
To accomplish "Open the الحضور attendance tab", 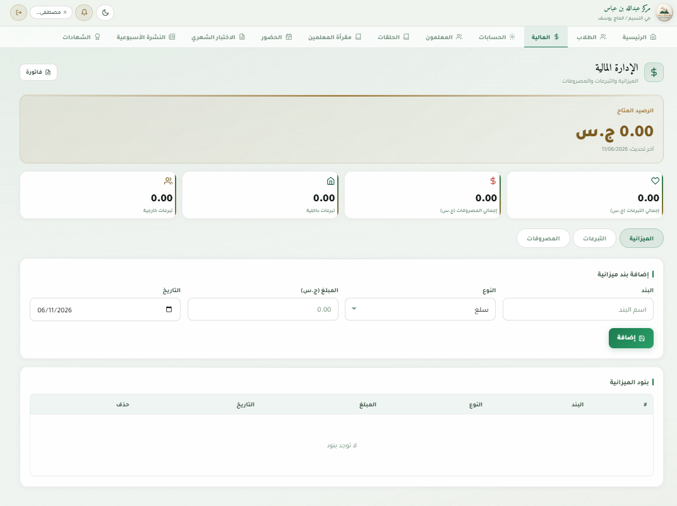I will coord(277,37).
